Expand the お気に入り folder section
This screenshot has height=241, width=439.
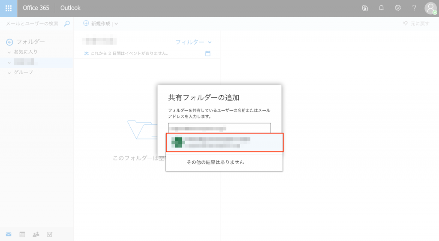[9, 52]
